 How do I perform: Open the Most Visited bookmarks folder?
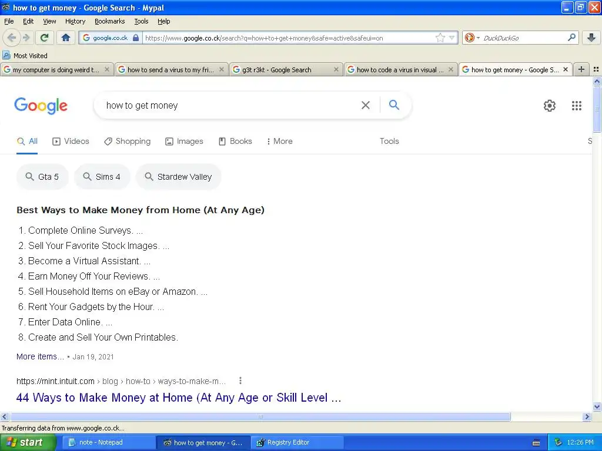[x=25, y=56]
